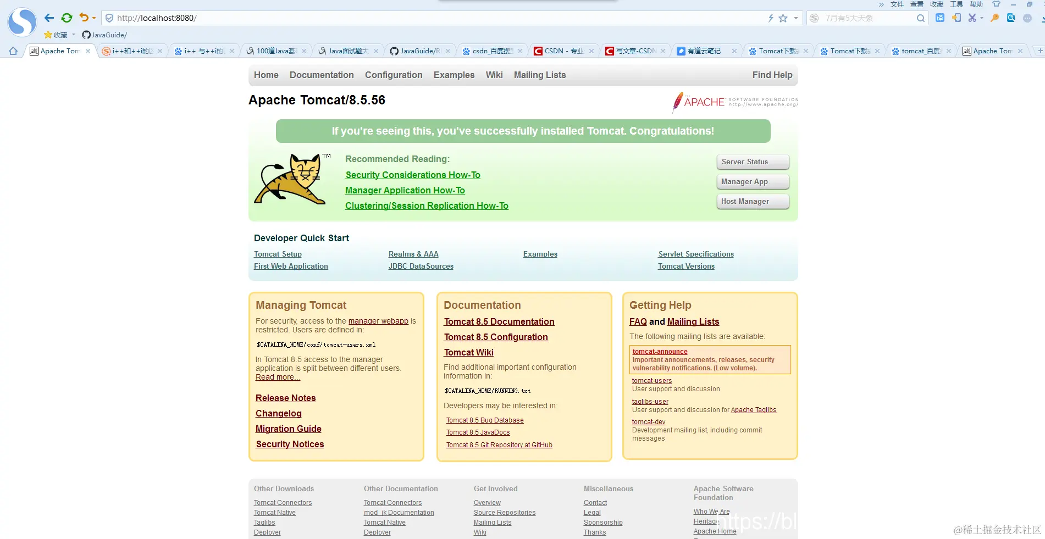The image size is (1045, 539).
Task: Bookmark page with the star icon
Action: coord(783,18)
